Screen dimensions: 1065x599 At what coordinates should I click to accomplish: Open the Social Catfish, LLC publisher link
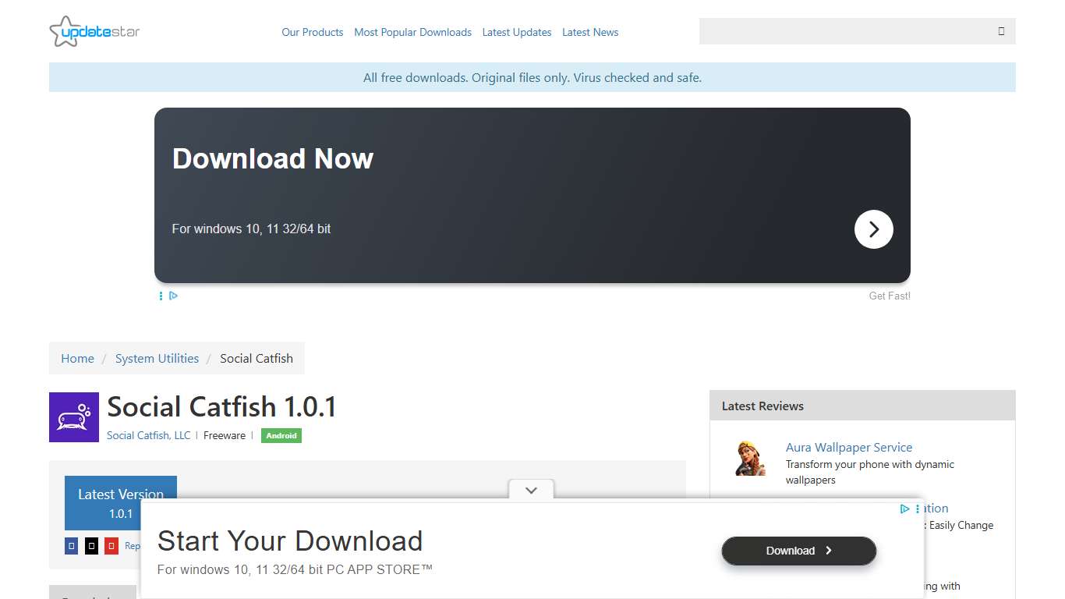(148, 435)
